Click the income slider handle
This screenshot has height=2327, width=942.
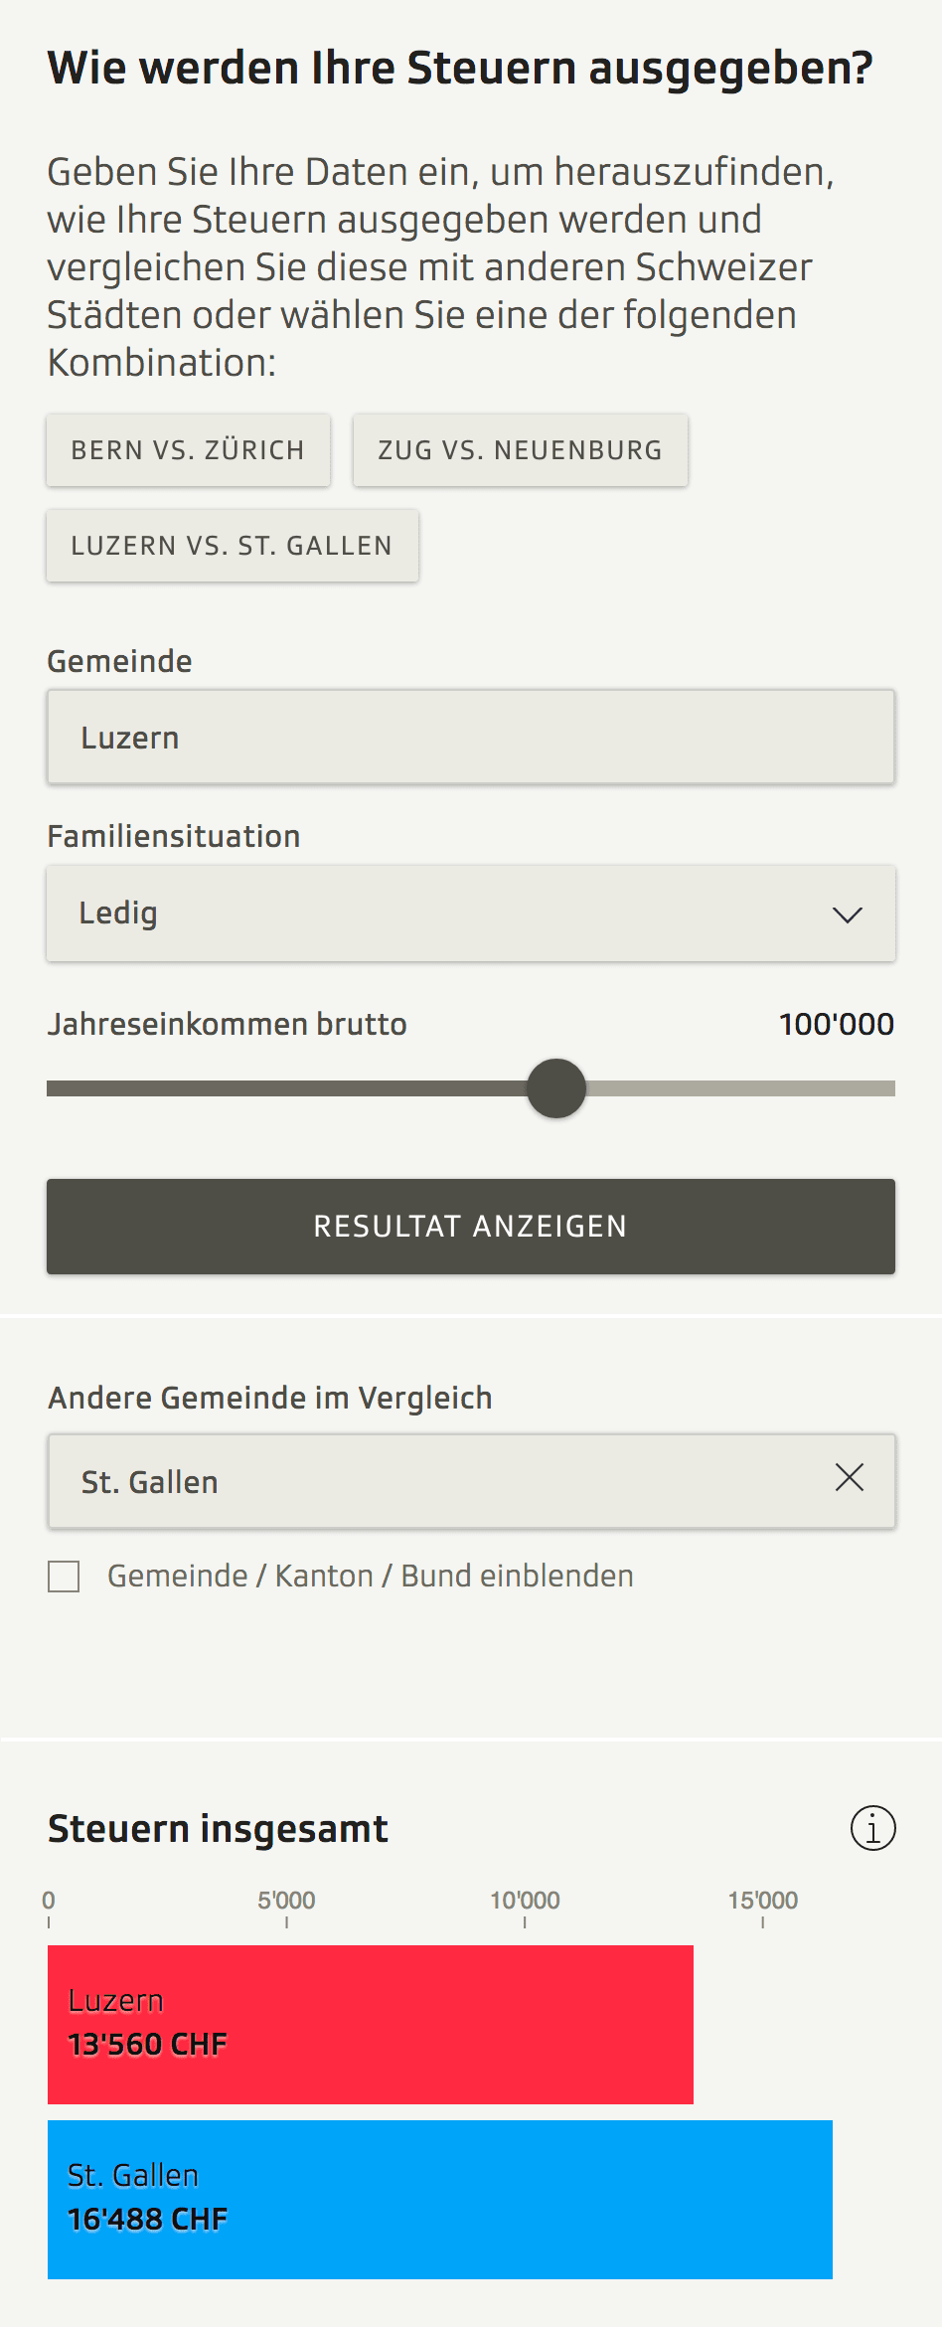[x=556, y=1088]
